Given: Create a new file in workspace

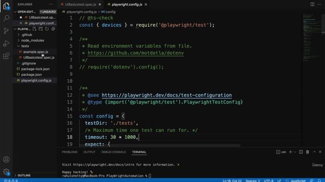Looking at the screenshot, I should tap(35, 29).
